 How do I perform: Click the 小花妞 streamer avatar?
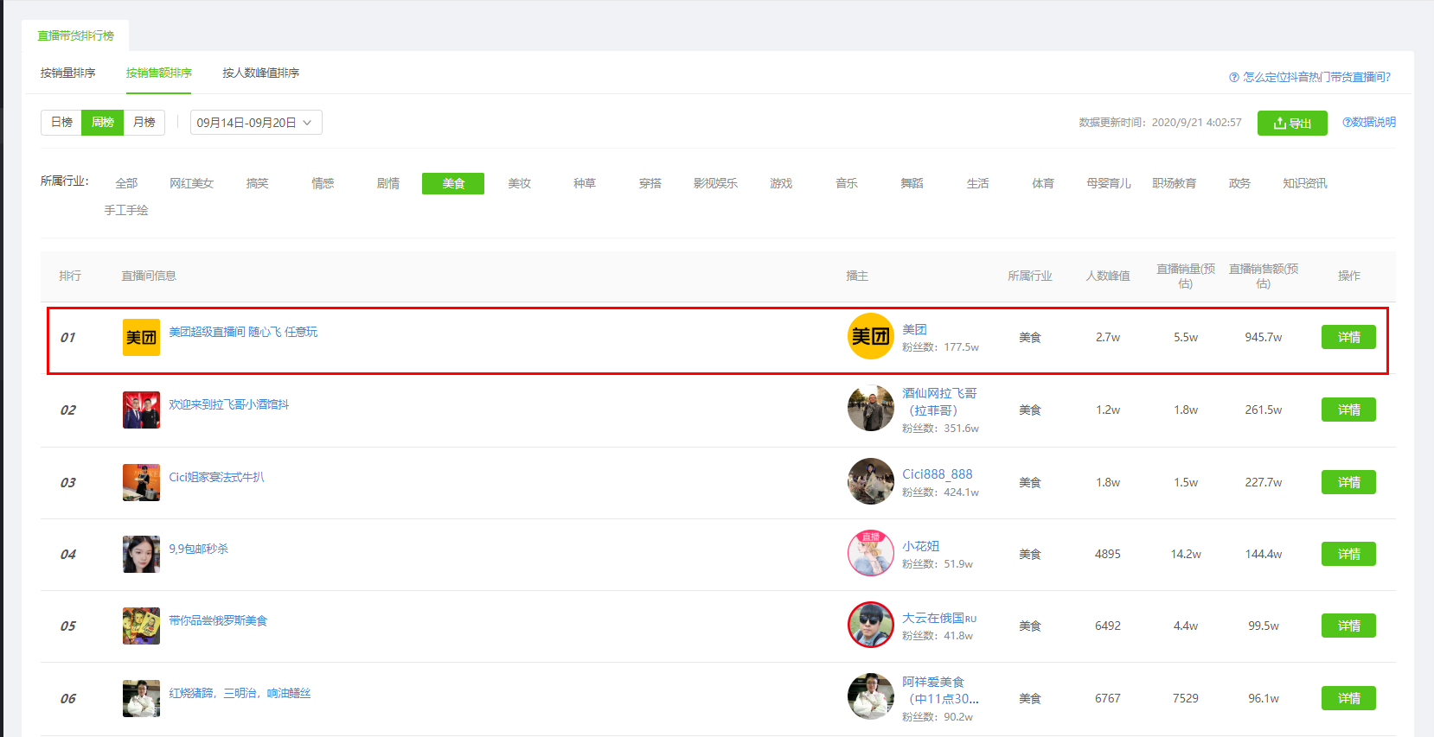click(x=870, y=553)
